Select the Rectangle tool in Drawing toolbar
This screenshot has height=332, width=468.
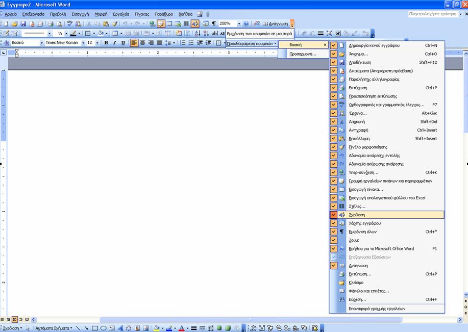click(x=95, y=328)
